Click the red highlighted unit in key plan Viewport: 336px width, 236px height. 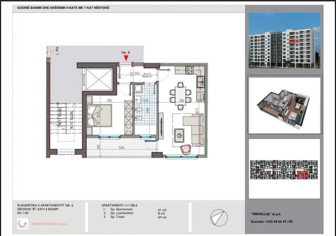(302, 175)
